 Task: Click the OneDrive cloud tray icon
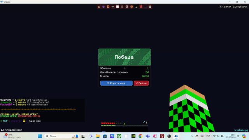click(197, 136)
